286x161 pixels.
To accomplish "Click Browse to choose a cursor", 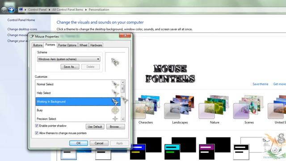I will [x=116, y=127].
